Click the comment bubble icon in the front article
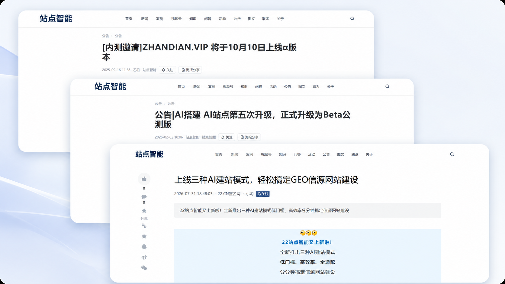The image size is (505, 284). point(144,197)
